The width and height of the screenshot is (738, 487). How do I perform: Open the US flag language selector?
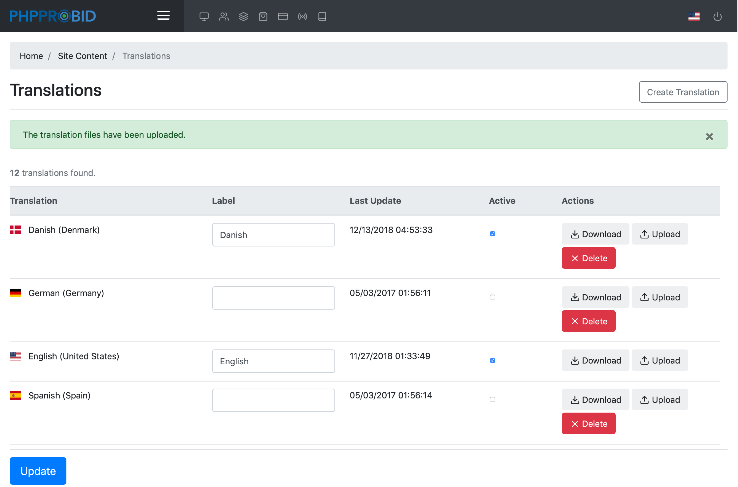pyautogui.click(x=694, y=17)
